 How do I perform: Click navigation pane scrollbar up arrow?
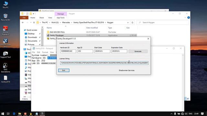point(42,27)
